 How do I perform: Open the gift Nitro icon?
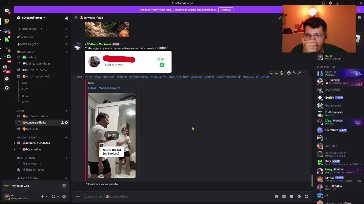(276, 197)
